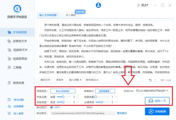Open 视频转文字 in the sidebar

[17, 50]
